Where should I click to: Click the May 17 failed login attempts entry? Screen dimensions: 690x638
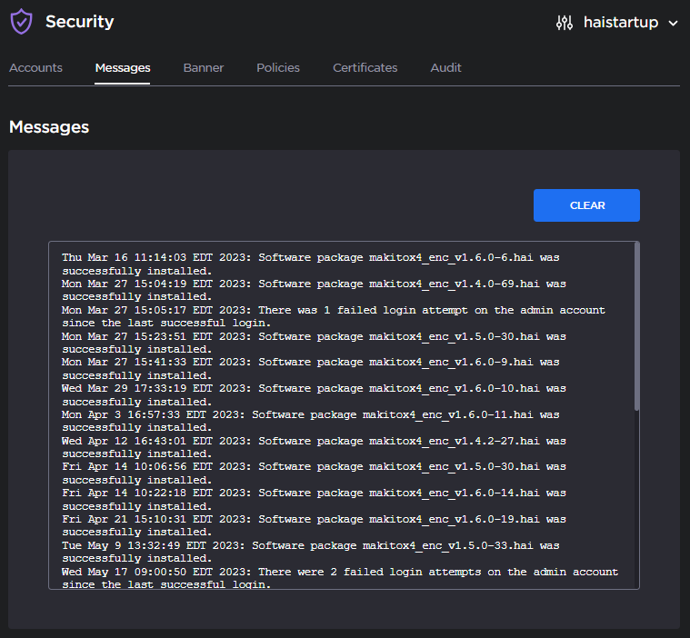[x=339, y=578]
